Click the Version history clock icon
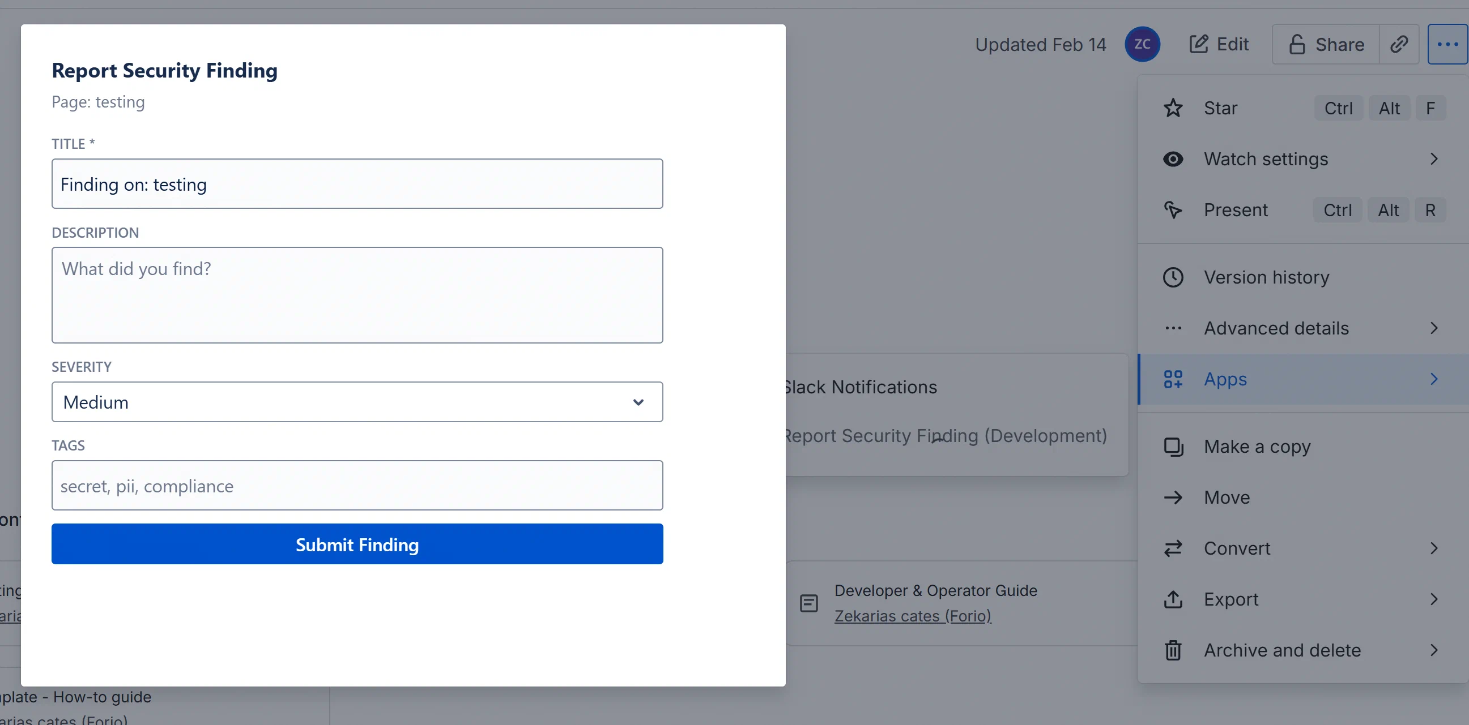Screen dimensions: 1469x725 tap(1173, 277)
